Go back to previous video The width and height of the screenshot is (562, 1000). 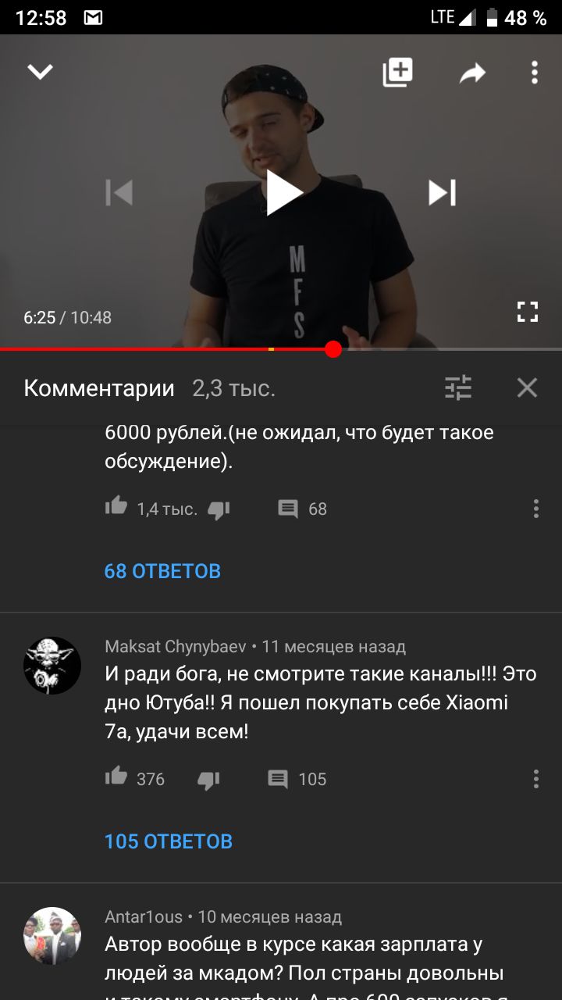[119, 192]
